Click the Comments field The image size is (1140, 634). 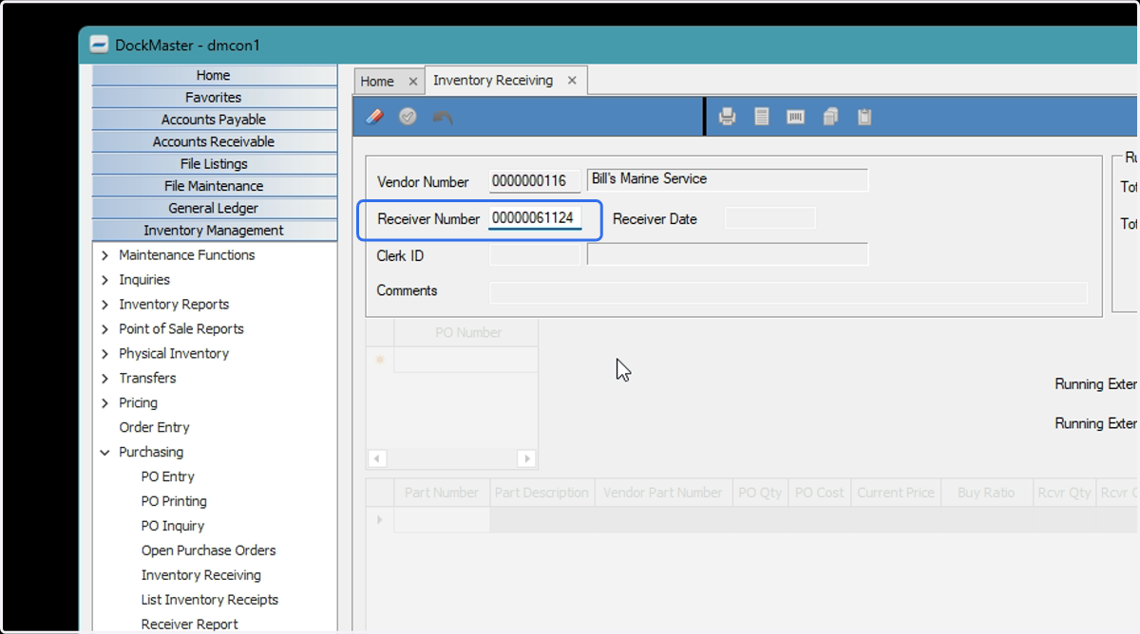click(788, 292)
